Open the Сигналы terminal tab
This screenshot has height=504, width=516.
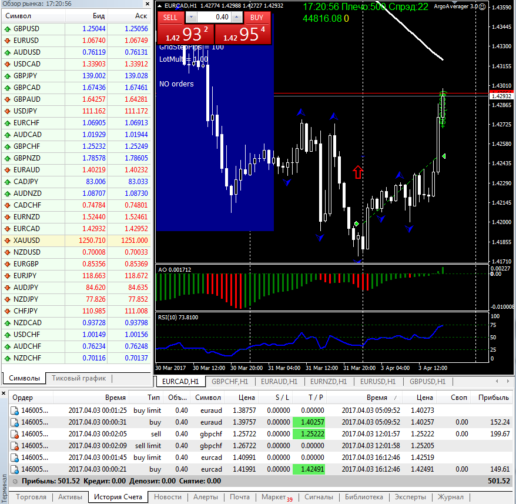point(319,497)
